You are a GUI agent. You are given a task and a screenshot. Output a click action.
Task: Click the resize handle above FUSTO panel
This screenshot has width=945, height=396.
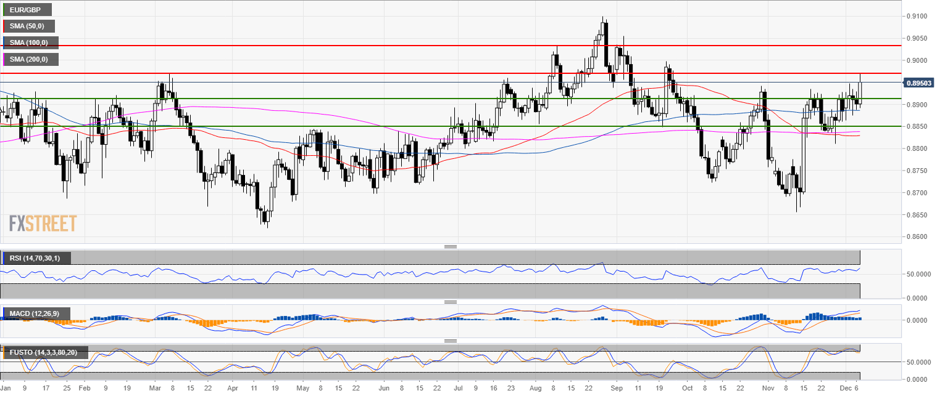(x=450, y=341)
